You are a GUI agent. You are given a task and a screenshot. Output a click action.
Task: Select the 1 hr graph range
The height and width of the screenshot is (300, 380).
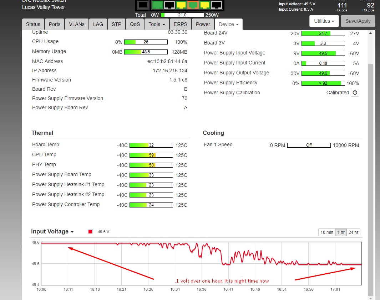click(x=341, y=232)
